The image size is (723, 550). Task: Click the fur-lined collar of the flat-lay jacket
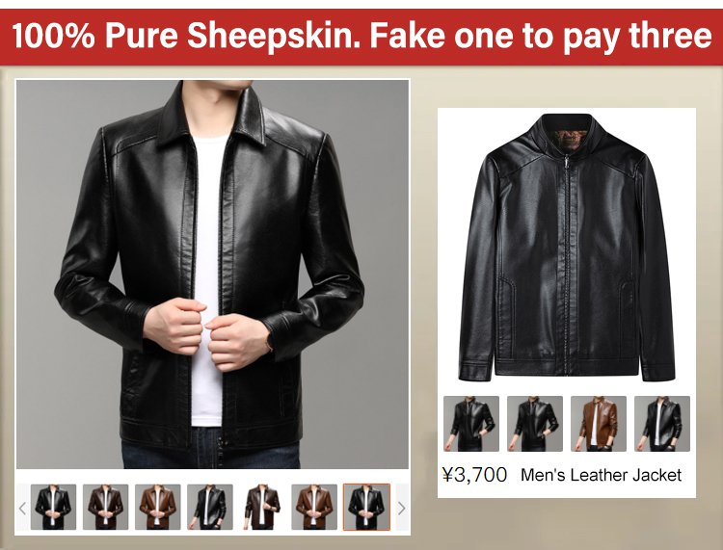(566, 140)
